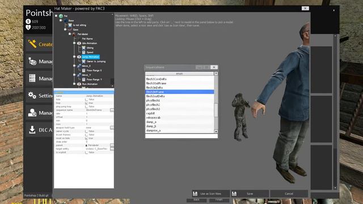Image resolution: width=363 pixels, height=204 pixels.
Task: Click the Owner Is Jumping event icon
Action: coord(83,61)
